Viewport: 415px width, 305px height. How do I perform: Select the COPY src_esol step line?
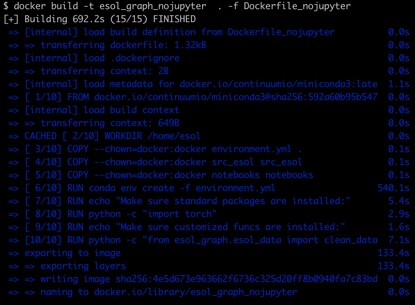point(209,162)
